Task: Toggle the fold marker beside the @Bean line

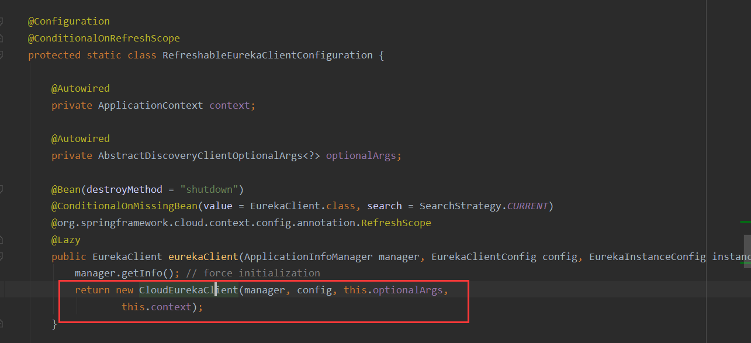Action: coord(1,189)
